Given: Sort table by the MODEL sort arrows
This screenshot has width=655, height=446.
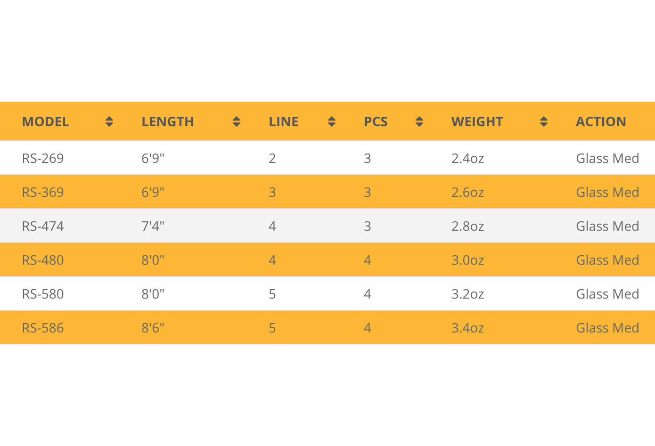Looking at the screenshot, I should coord(109,122).
